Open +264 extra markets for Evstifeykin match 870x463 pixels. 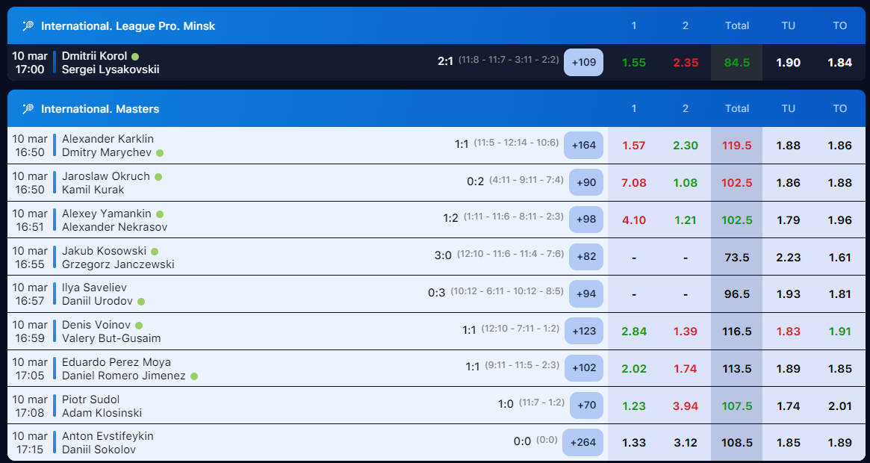583,442
